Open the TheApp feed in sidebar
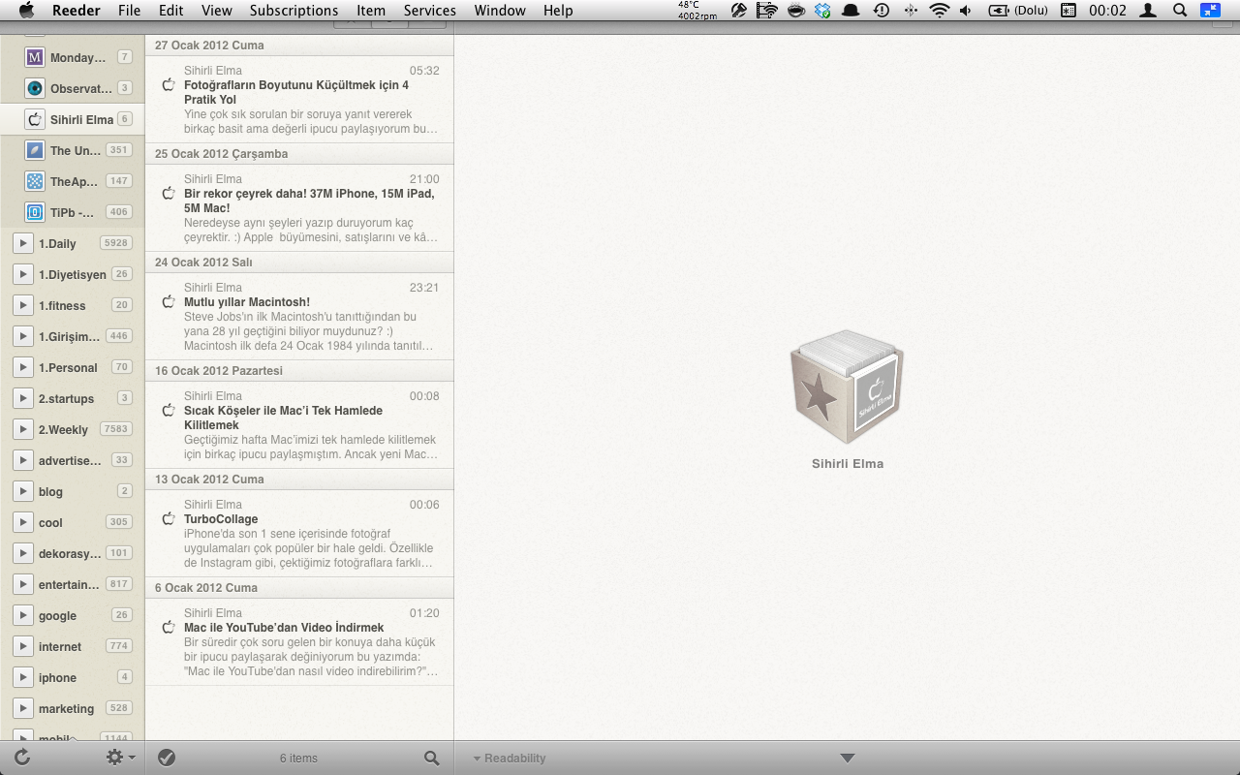 click(x=76, y=181)
